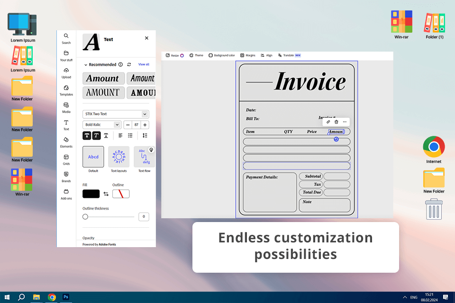Open Margins in the top toolbar
Viewport: 455px width, 303px height.
tap(248, 55)
